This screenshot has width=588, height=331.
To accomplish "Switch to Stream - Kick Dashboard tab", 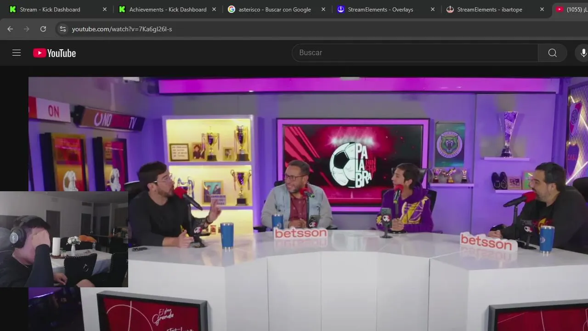I will tap(50, 9).
